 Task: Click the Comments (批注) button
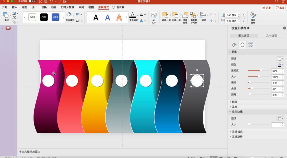click(x=280, y=8)
